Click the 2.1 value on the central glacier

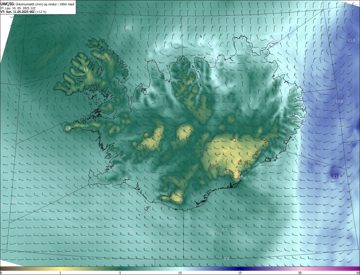point(183,134)
